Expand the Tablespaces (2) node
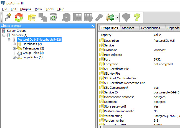The width and height of the screenshot is (180, 128). click(x=14, y=48)
